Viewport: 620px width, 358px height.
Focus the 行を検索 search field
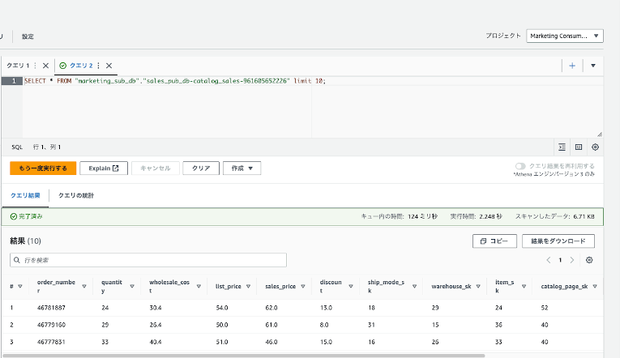point(148,260)
